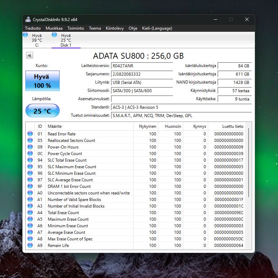
Task: Click status orb of SLC Maximum Erase Count
Action: coord(30,166)
